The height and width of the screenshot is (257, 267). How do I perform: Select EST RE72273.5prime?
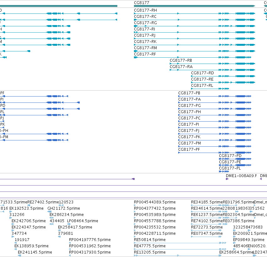[207, 228]
